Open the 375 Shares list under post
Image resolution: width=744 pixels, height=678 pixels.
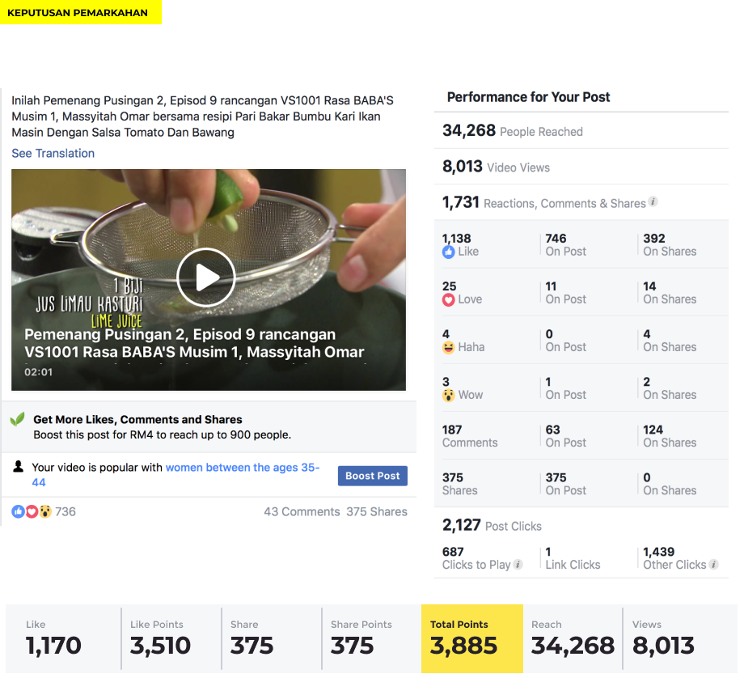pos(377,512)
